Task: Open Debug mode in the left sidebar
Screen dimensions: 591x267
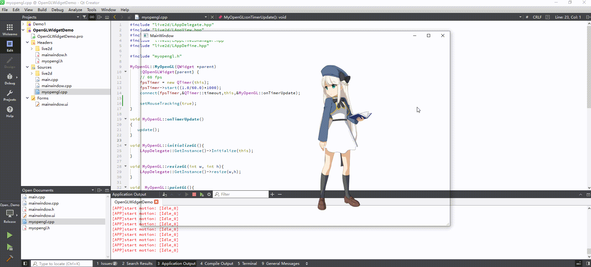Action: coord(10,79)
